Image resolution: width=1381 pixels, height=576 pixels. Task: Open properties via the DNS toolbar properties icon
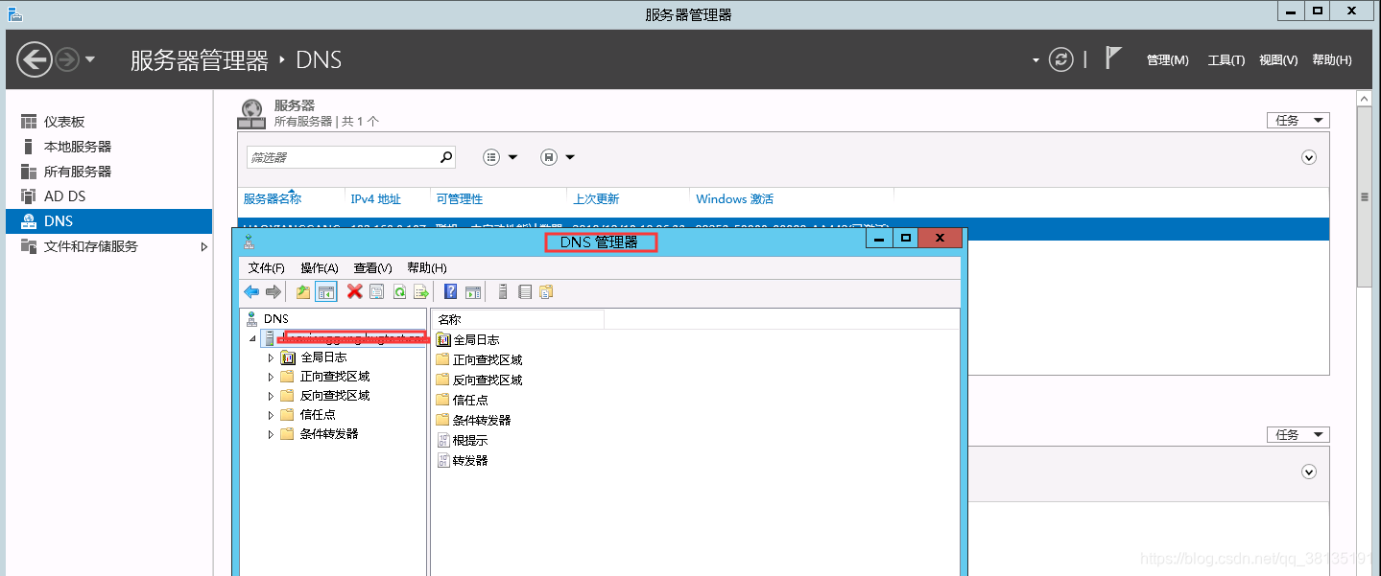tap(376, 292)
